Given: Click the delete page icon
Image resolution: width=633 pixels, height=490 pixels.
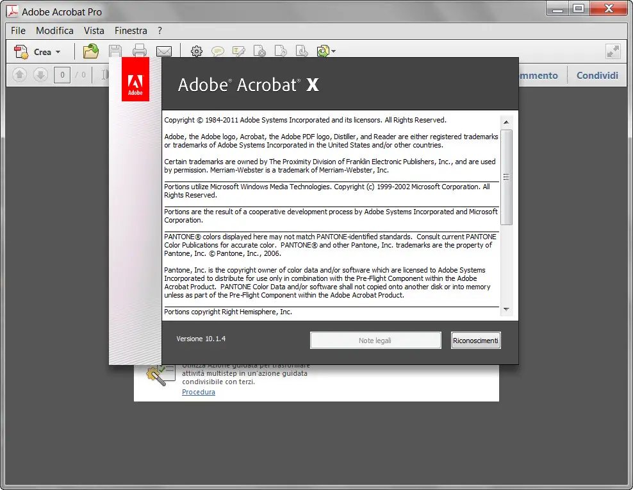Looking at the screenshot, I should point(259,51).
